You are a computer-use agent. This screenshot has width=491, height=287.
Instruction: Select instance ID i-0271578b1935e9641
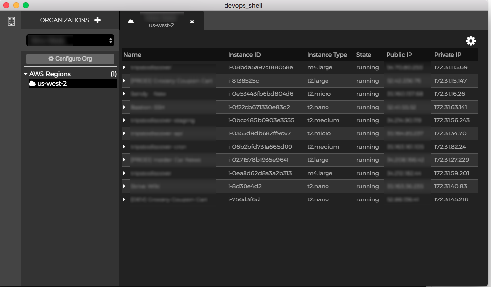[x=258, y=160]
